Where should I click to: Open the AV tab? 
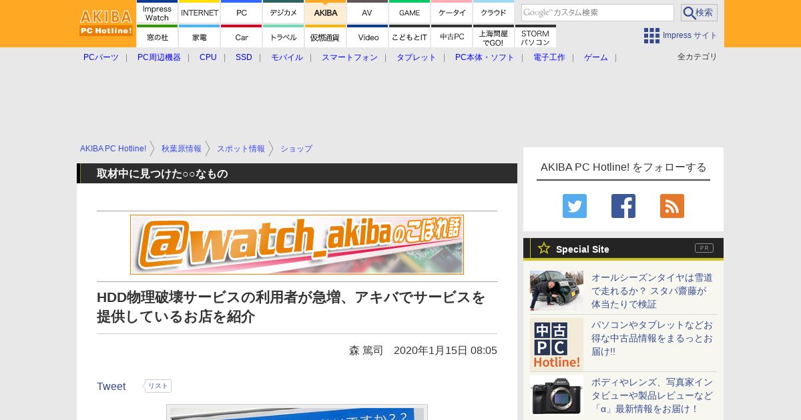click(x=367, y=11)
